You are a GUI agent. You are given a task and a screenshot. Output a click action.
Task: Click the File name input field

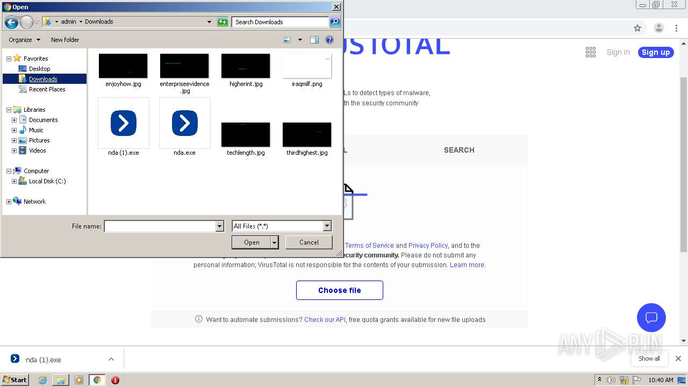point(160,226)
